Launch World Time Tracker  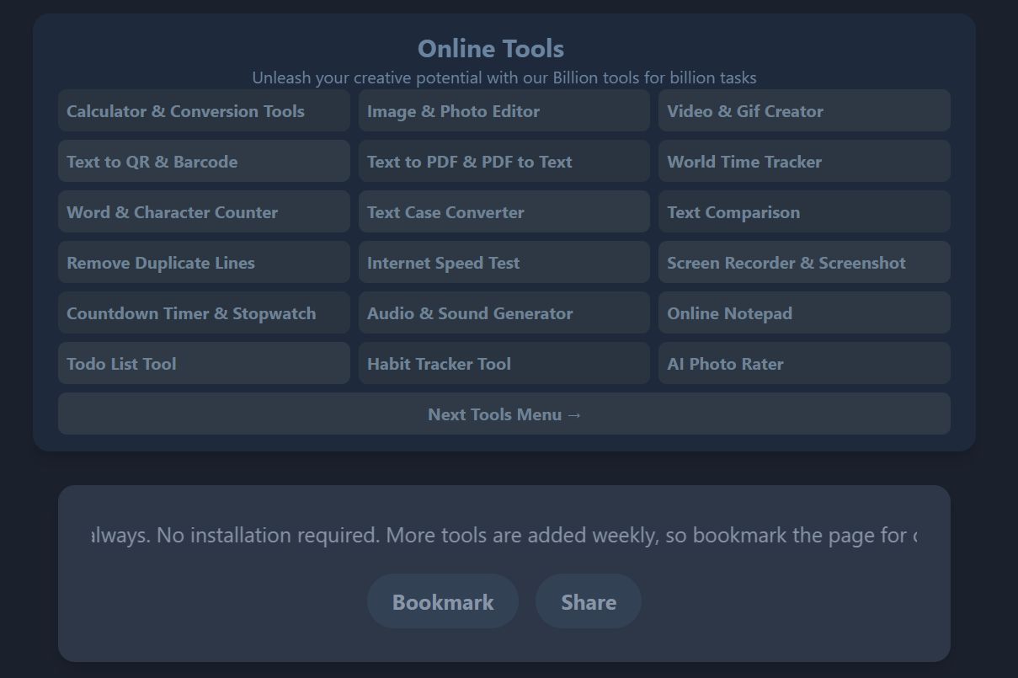pos(803,162)
